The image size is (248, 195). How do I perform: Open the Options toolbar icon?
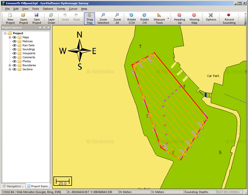click(211, 18)
